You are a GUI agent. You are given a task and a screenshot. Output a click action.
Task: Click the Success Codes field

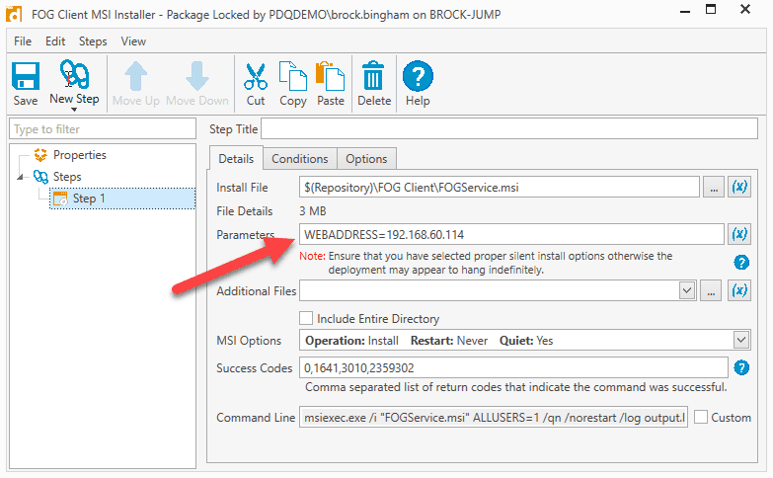513,367
